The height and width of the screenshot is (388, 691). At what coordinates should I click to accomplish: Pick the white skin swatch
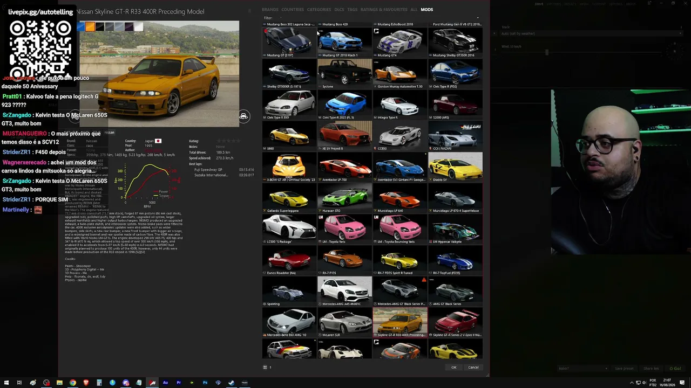pos(139,27)
